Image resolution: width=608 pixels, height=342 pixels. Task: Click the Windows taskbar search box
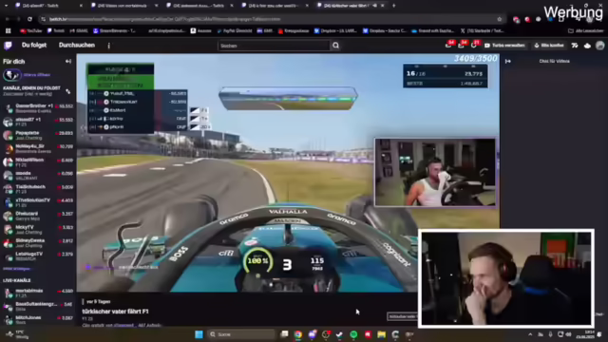(240, 334)
